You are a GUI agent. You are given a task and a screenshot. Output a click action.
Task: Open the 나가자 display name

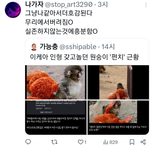tap(34, 5)
